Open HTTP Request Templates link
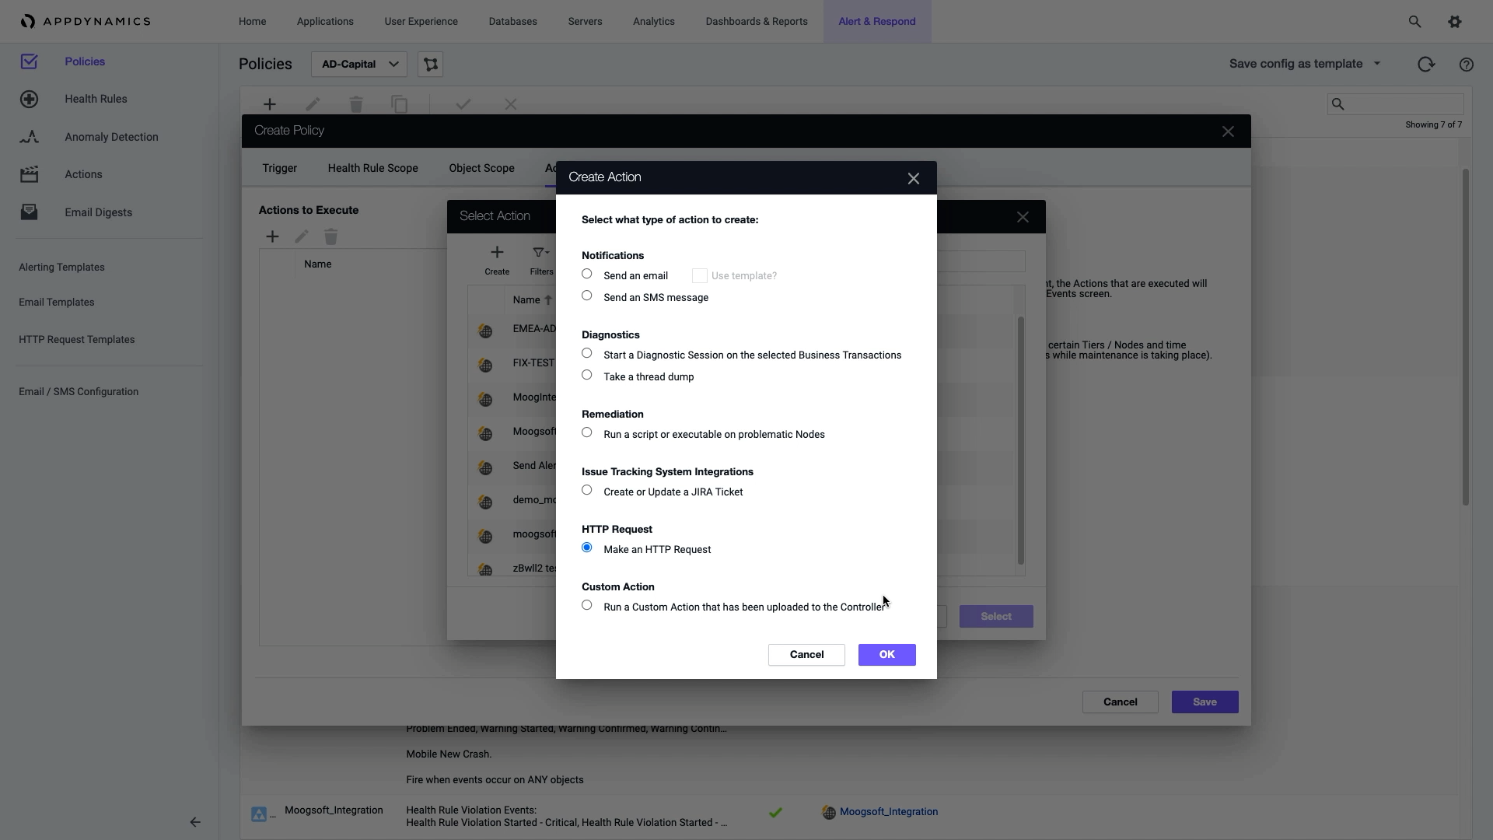Viewport: 1493px width, 840px height. (76, 339)
